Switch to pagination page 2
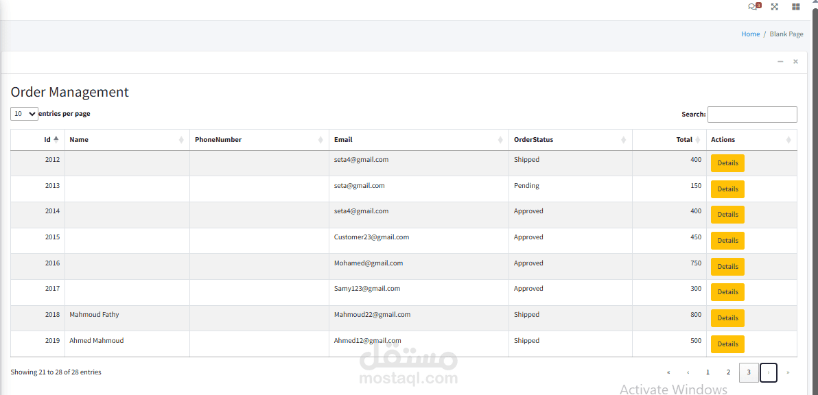 pos(727,372)
